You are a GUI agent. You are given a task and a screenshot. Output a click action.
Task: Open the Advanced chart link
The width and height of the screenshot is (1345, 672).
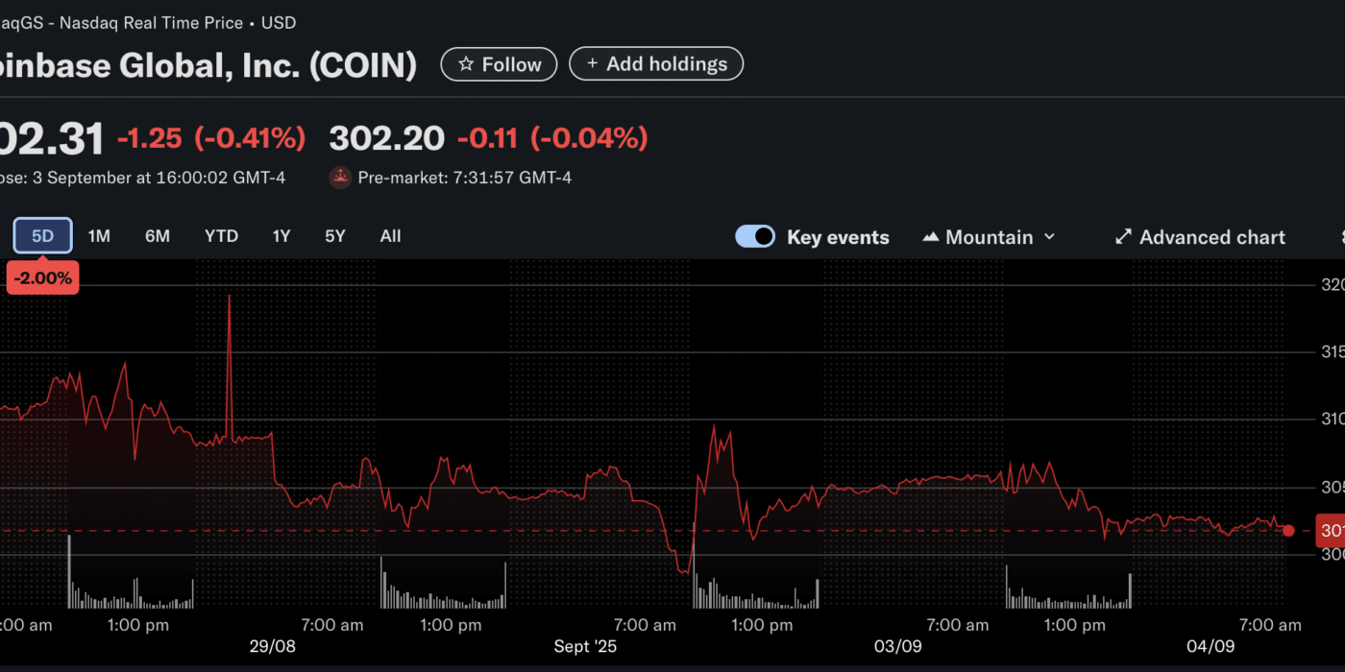pyautogui.click(x=1200, y=237)
